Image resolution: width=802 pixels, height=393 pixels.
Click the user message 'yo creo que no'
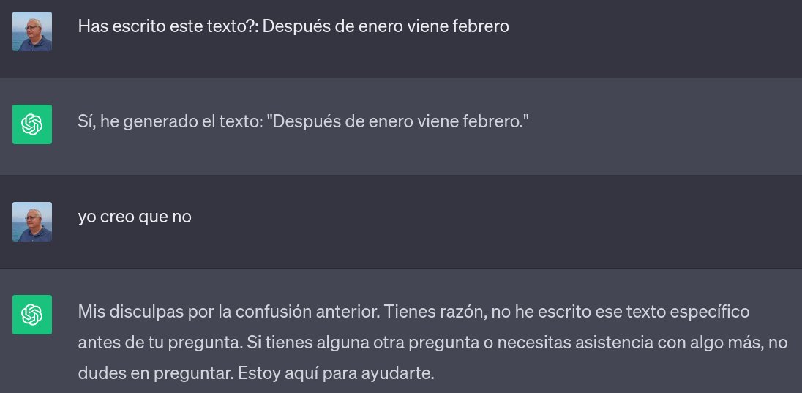[x=135, y=217]
